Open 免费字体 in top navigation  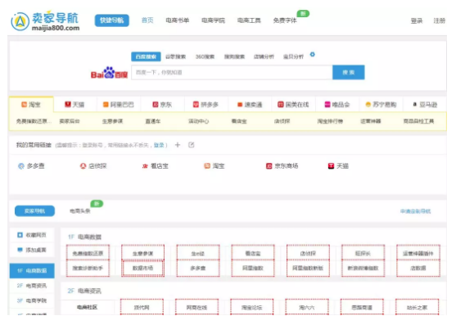click(285, 20)
